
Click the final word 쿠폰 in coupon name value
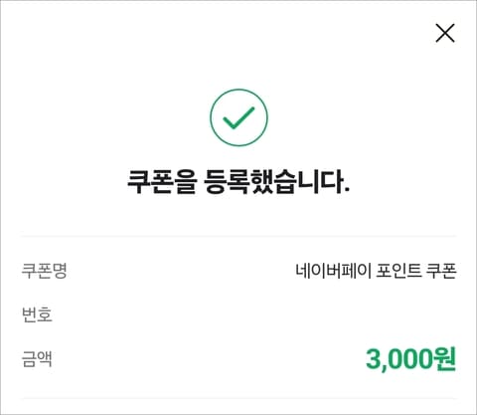click(x=441, y=271)
